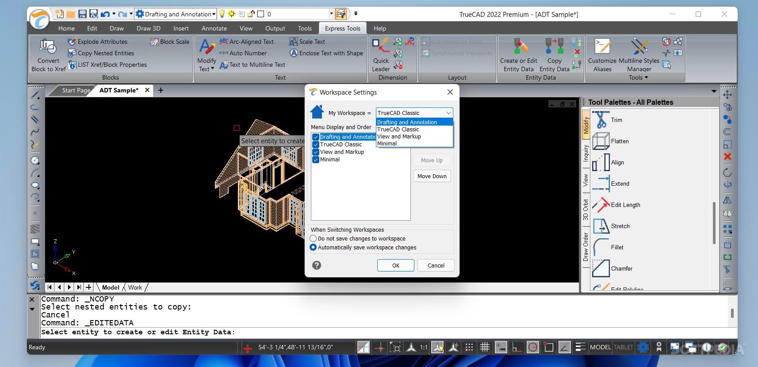This screenshot has height=367, width=758.
Task: Click Move Up button
Action: pos(432,160)
